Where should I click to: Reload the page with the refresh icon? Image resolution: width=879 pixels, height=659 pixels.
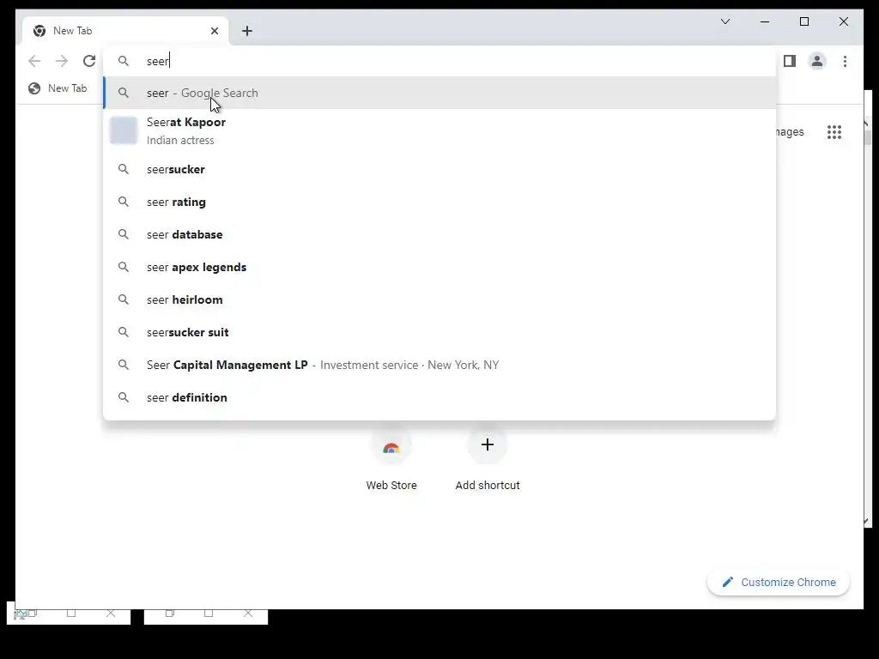[89, 61]
